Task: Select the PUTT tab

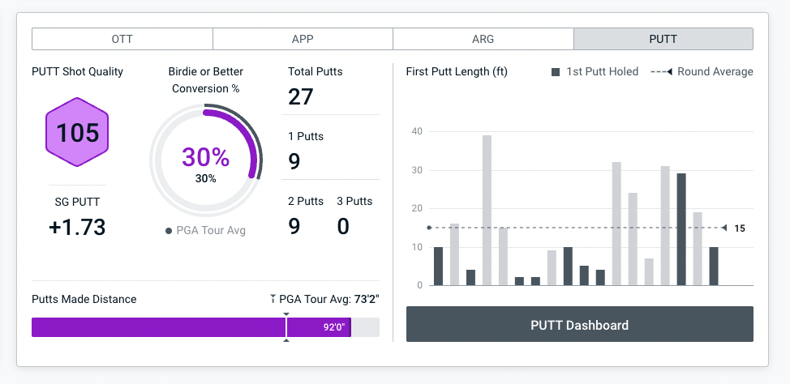Action: 663,39
